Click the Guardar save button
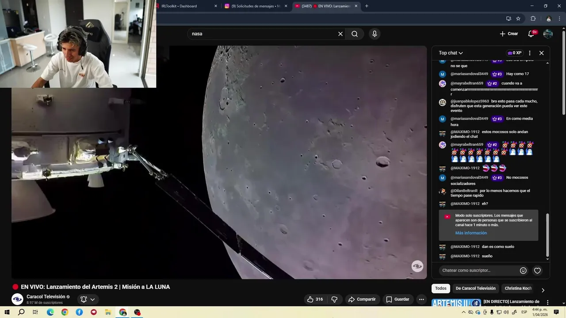The image size is (566, 318). click(x=398, y=299)
